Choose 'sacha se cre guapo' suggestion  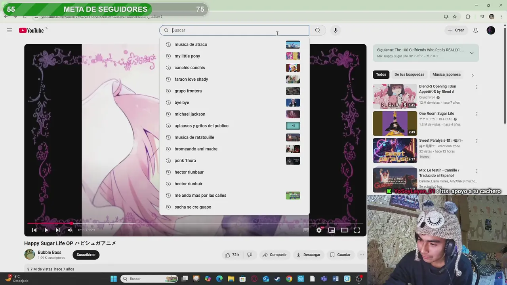pos(234,207)
